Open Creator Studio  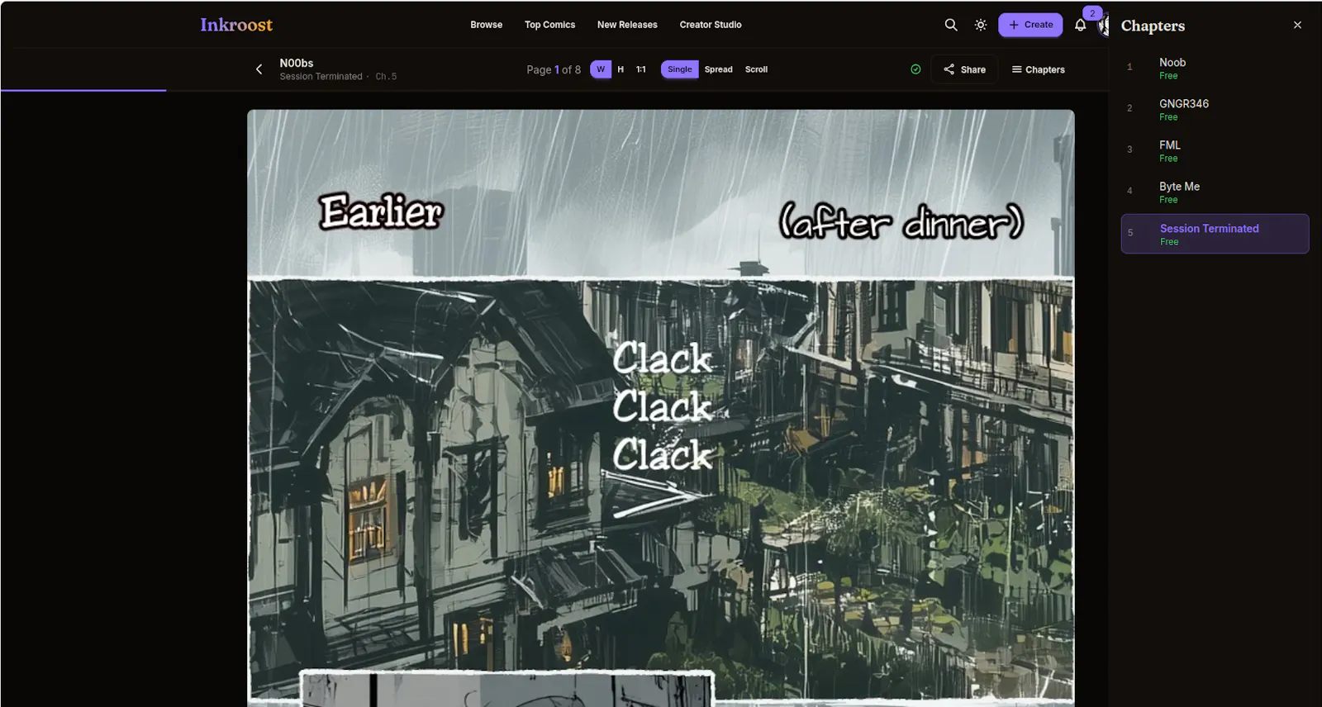pyautogui.click(x=711, y=25)
